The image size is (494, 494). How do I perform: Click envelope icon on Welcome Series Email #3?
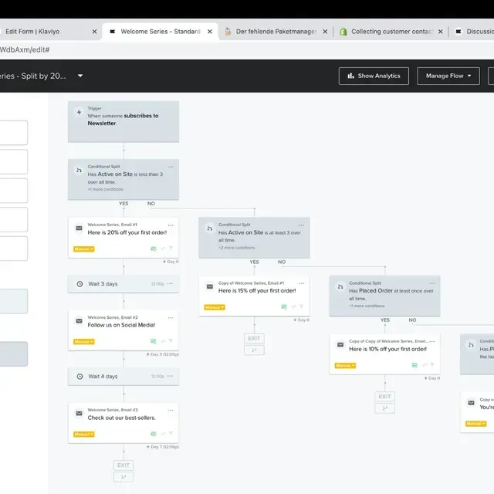[79, 414]
